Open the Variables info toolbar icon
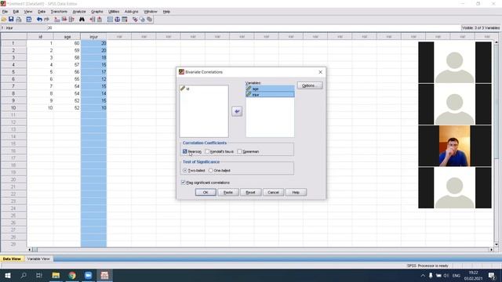 click(x=71, y=20)
